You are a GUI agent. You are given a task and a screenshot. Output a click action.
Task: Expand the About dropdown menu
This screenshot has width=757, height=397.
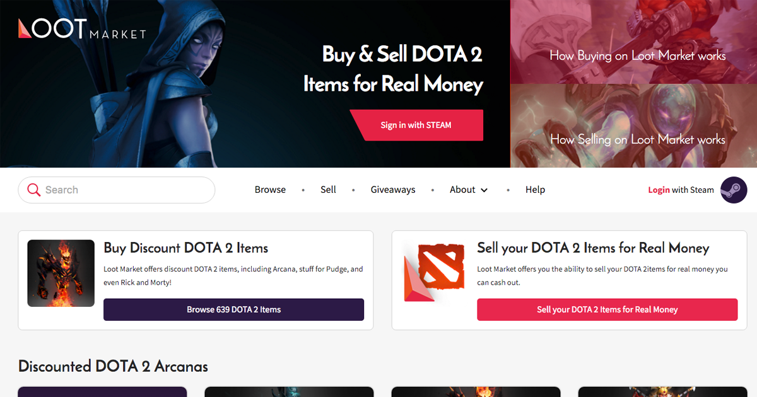coord(462,190)
